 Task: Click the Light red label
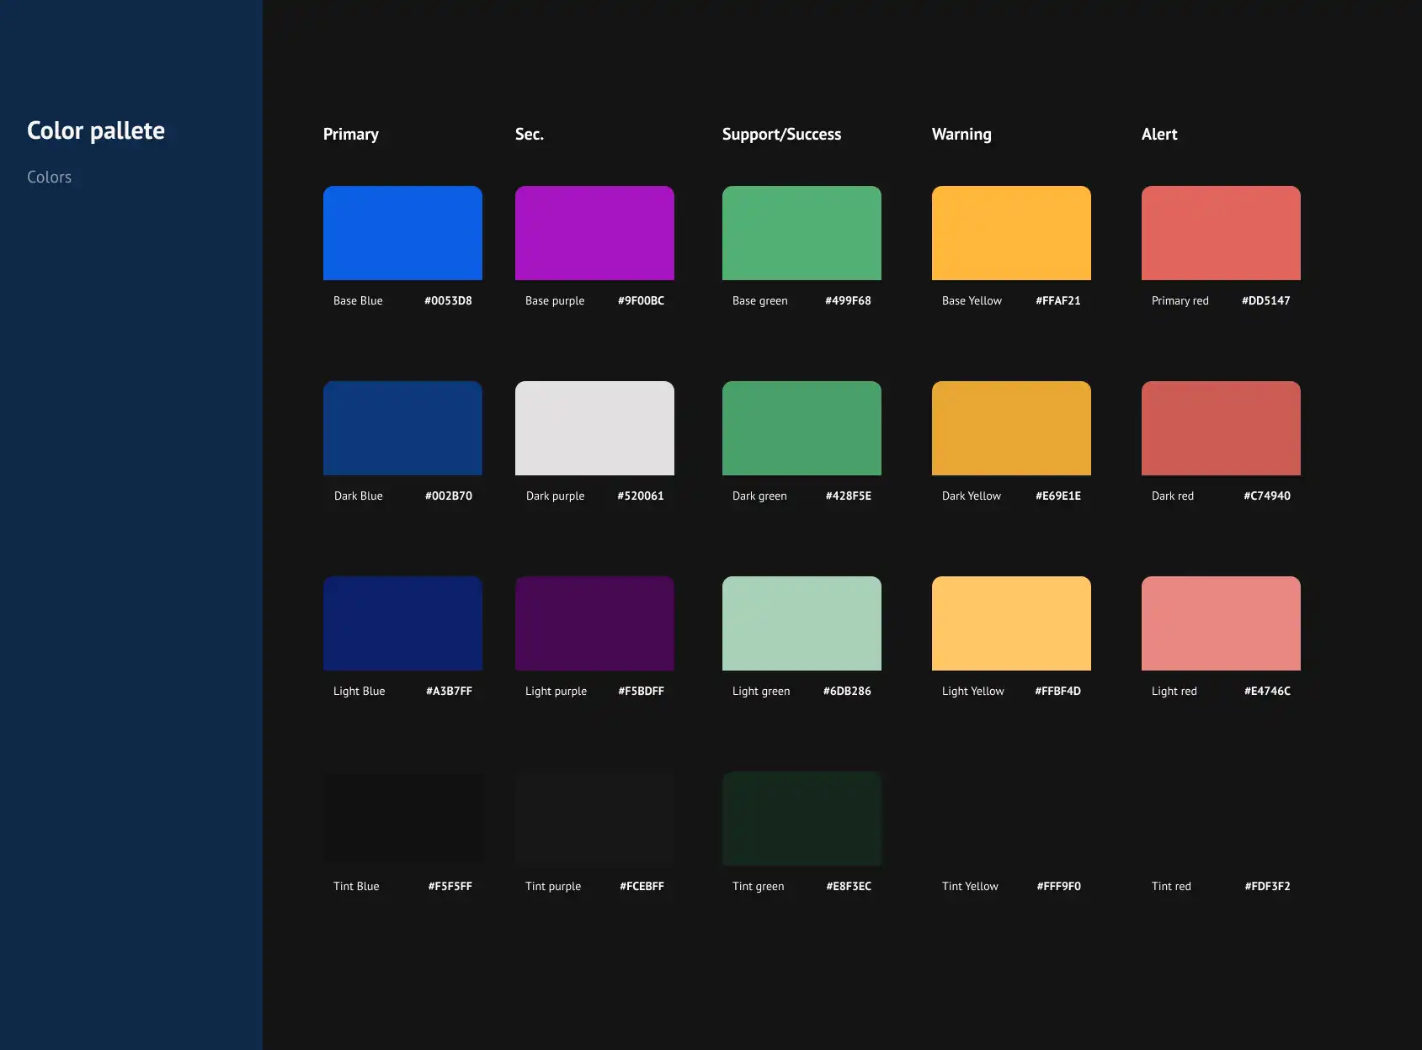1174,692
